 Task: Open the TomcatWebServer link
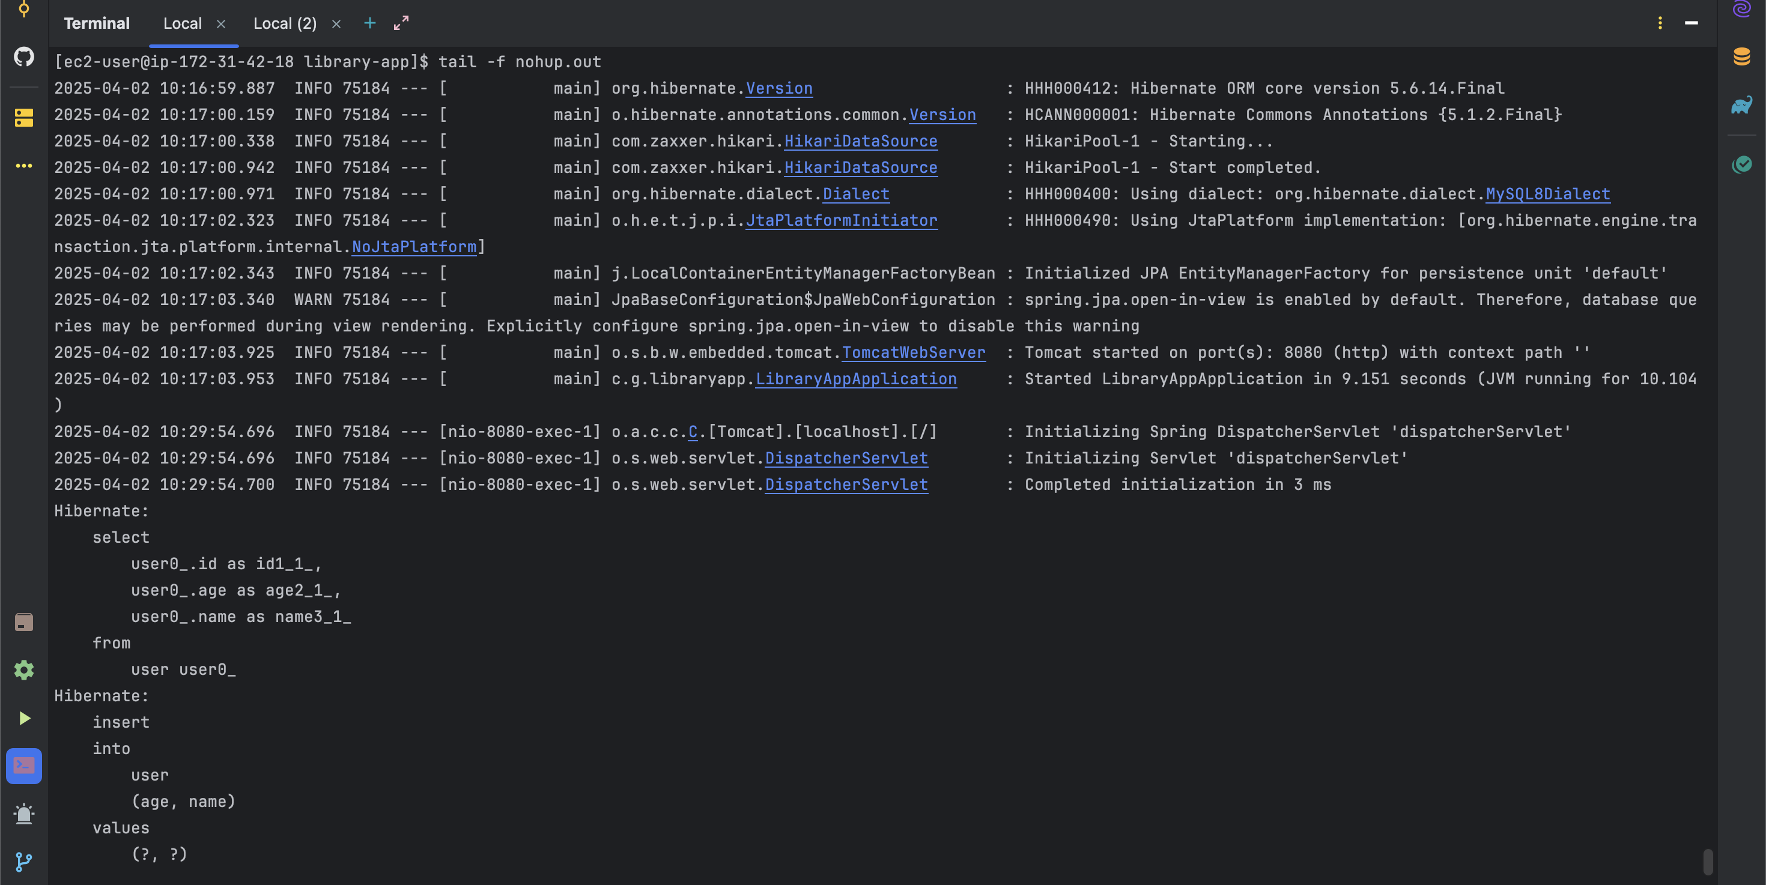(913, 353)
